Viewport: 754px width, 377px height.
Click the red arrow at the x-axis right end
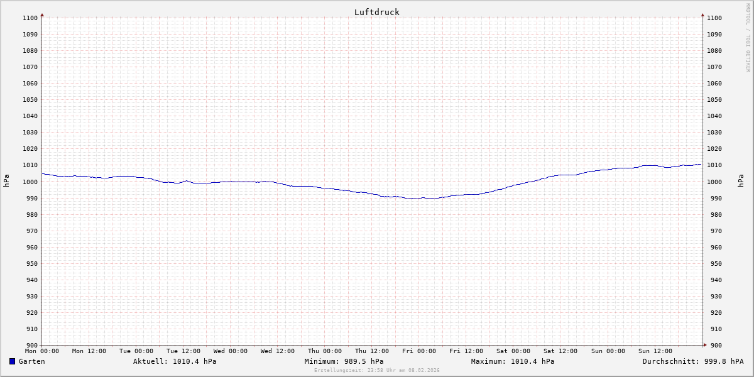pyautogui.click(x=704, y=345)
